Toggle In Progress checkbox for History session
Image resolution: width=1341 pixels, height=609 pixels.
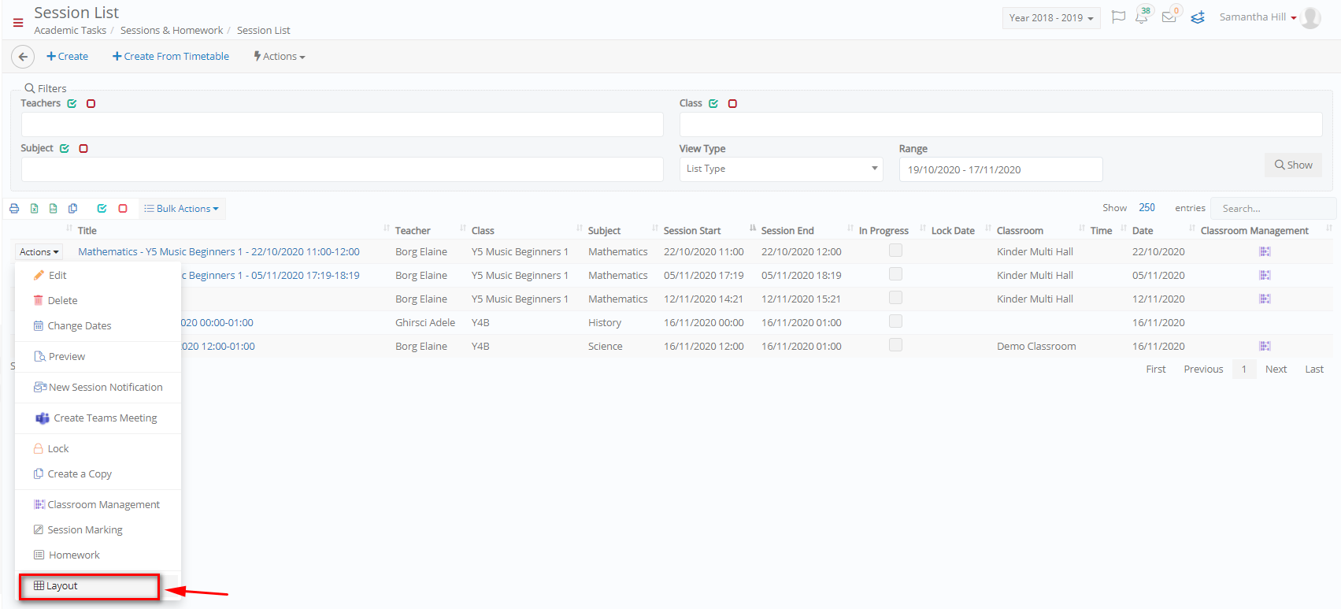click(895, 321)
